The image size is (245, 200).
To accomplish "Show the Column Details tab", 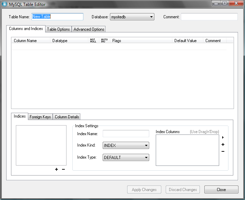I will [x=67, y=117].
